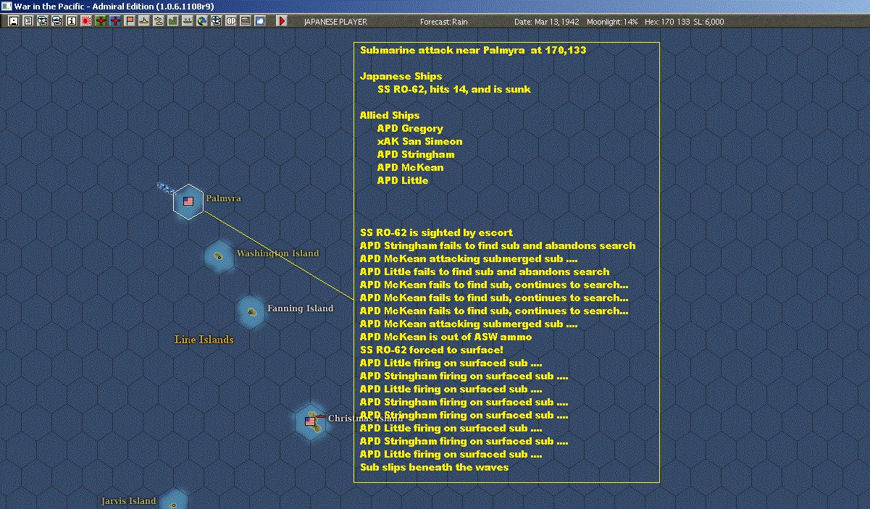Viewport: 870px width, 509px height.
Task: Click the second ship-list icon before the info icon
Action: [57, 21]
